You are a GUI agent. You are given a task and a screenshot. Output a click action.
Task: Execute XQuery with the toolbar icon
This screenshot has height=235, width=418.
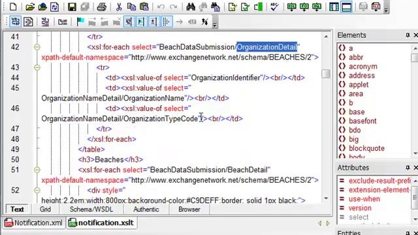click(317, 7)
